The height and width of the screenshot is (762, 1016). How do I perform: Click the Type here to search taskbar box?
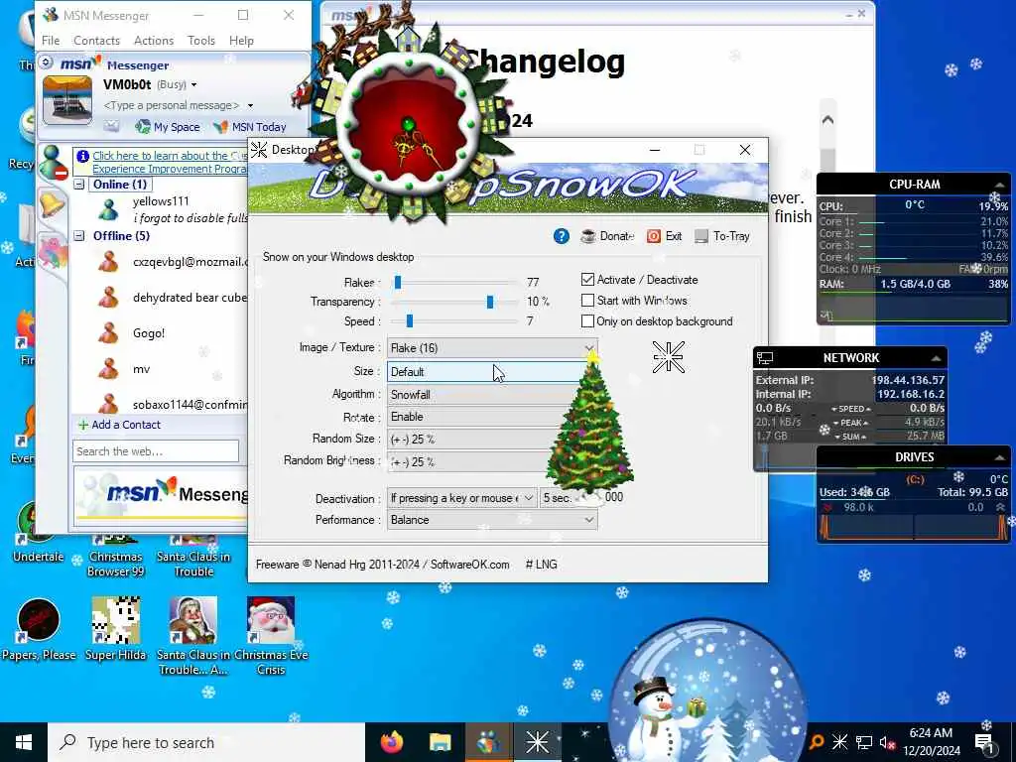[206, 742]
